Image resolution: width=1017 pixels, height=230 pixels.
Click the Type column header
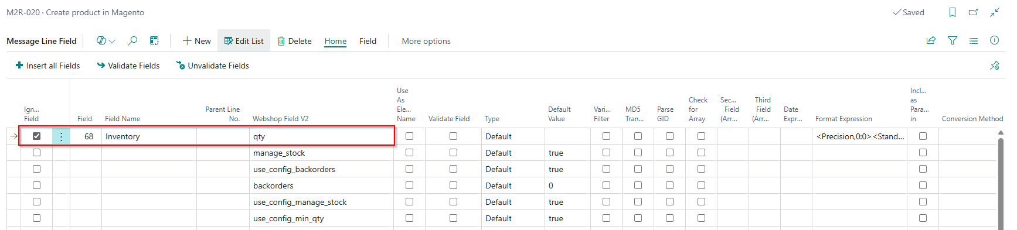492,119
